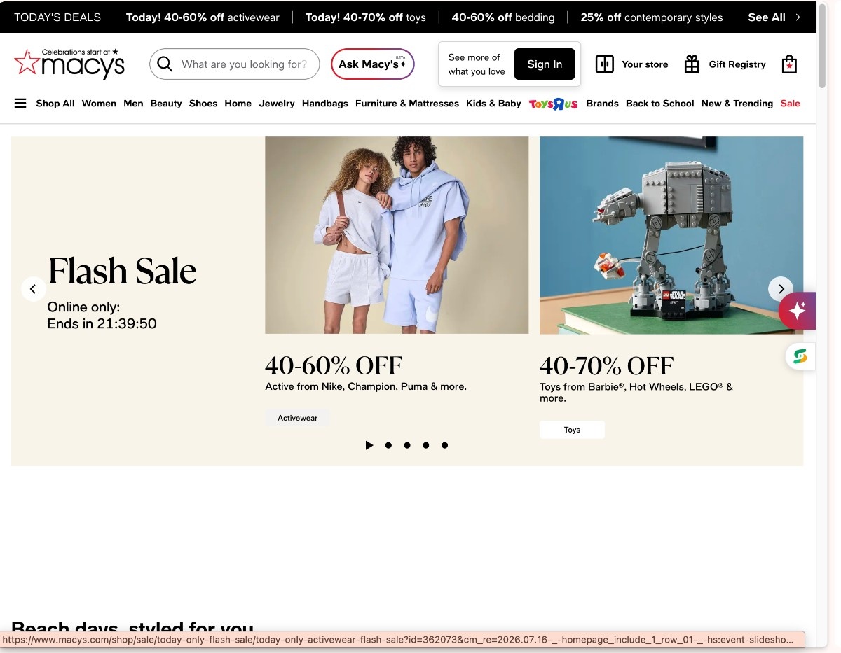Screen dimensions: 841x653
Task: Click the activewear models photo
Action: (397, 235)
